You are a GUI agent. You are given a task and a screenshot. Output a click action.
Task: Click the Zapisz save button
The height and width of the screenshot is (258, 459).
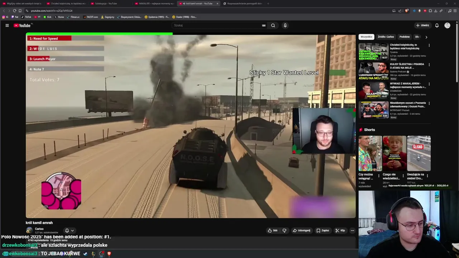point(323,230)
